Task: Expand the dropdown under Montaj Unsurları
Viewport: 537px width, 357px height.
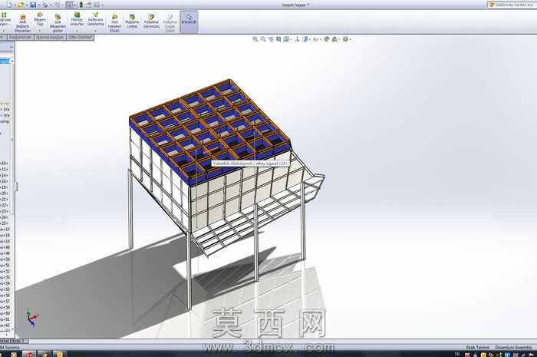Action: coord(77,31)
